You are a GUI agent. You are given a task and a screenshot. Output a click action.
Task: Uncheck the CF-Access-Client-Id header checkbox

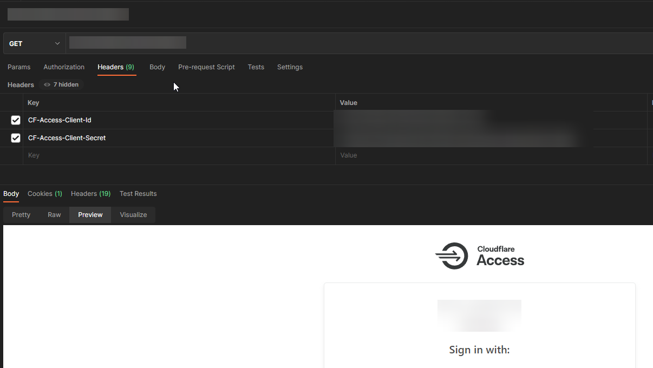pos(16,120)
